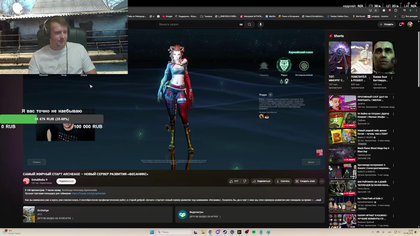Open the funpay.com/go/gohamain link
The width and height of the screenshot is (420, 236).
pyautogui.click(x=89, y=193)
